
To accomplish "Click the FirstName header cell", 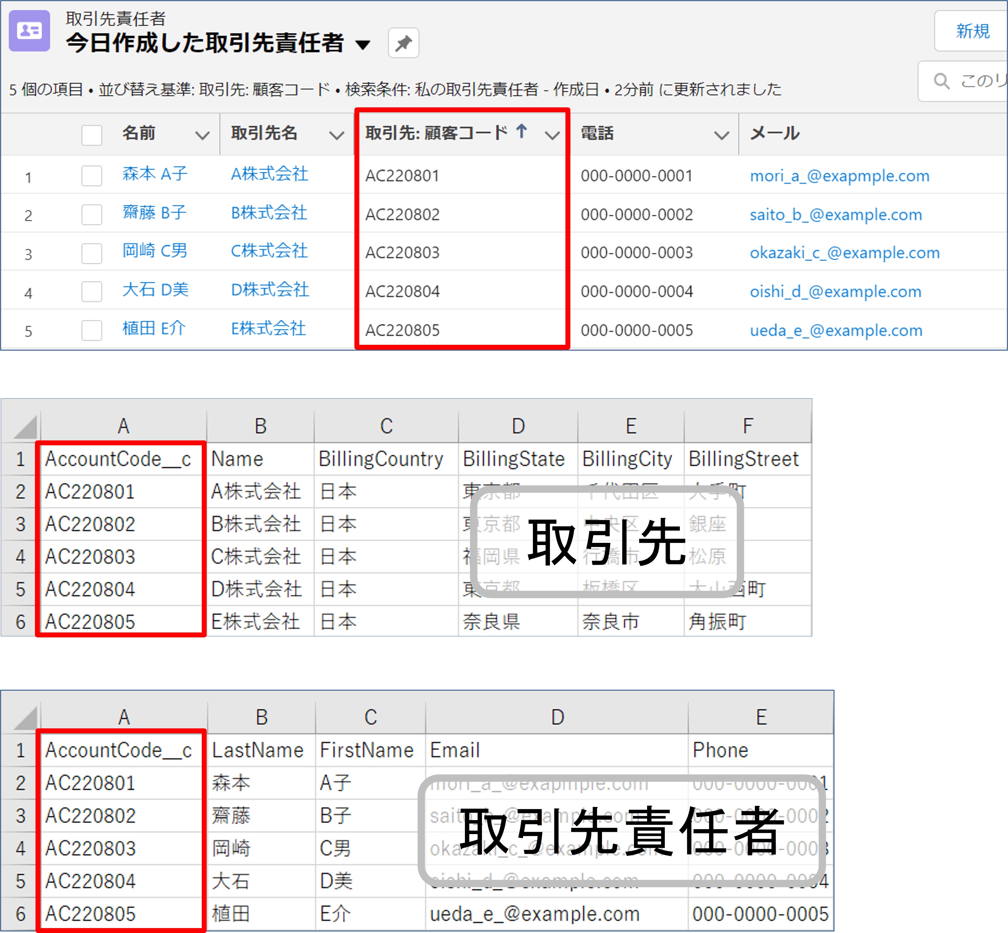I will coord(370,750).
